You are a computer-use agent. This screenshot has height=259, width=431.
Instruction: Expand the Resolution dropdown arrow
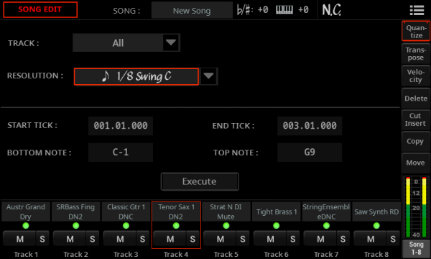coord(208,76)
